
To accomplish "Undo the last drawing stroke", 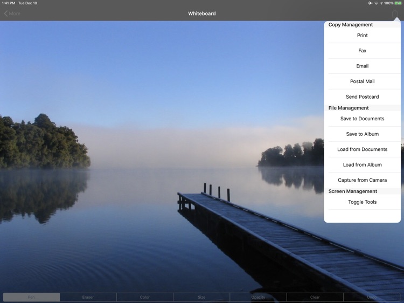I will [x=372, y=297].
